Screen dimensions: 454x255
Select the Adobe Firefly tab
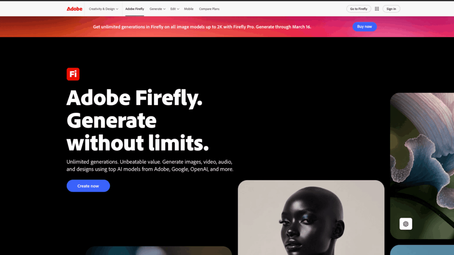(135, 9)
